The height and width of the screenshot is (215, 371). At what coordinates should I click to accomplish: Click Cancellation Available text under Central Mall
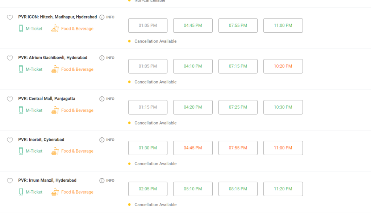pyautogui.click(x=155, y=123)
